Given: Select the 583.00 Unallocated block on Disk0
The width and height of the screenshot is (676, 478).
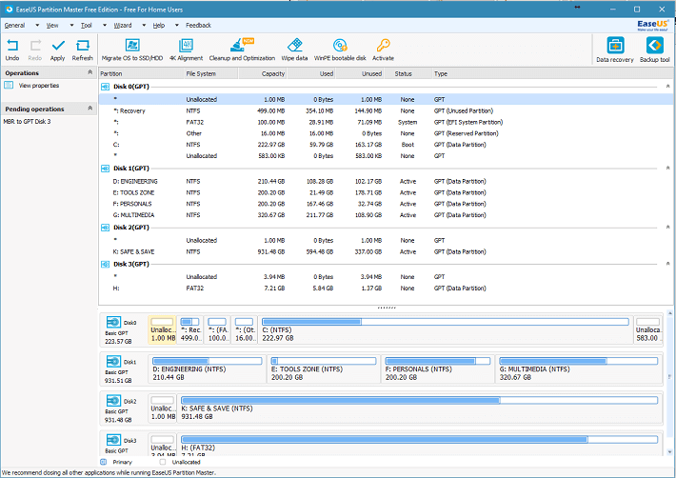Looking at the screenshot, I should [647, 329].
